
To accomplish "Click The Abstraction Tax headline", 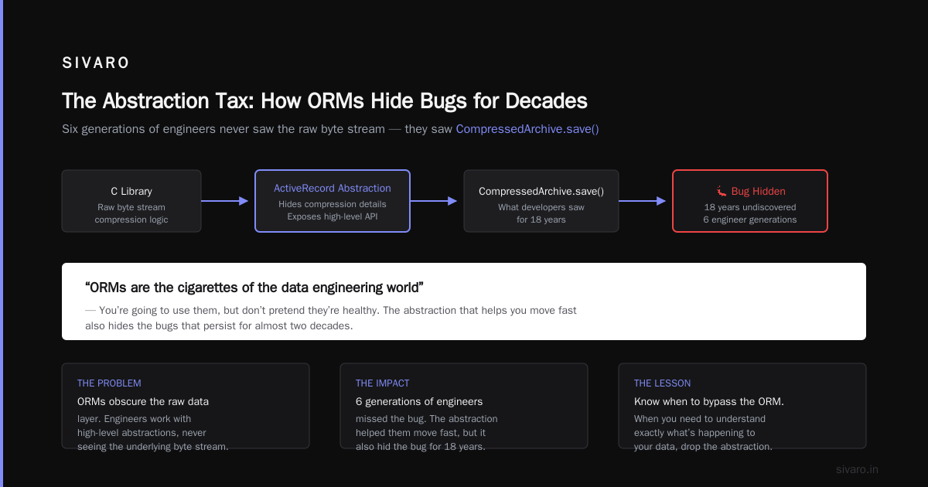I will (325, 101).
